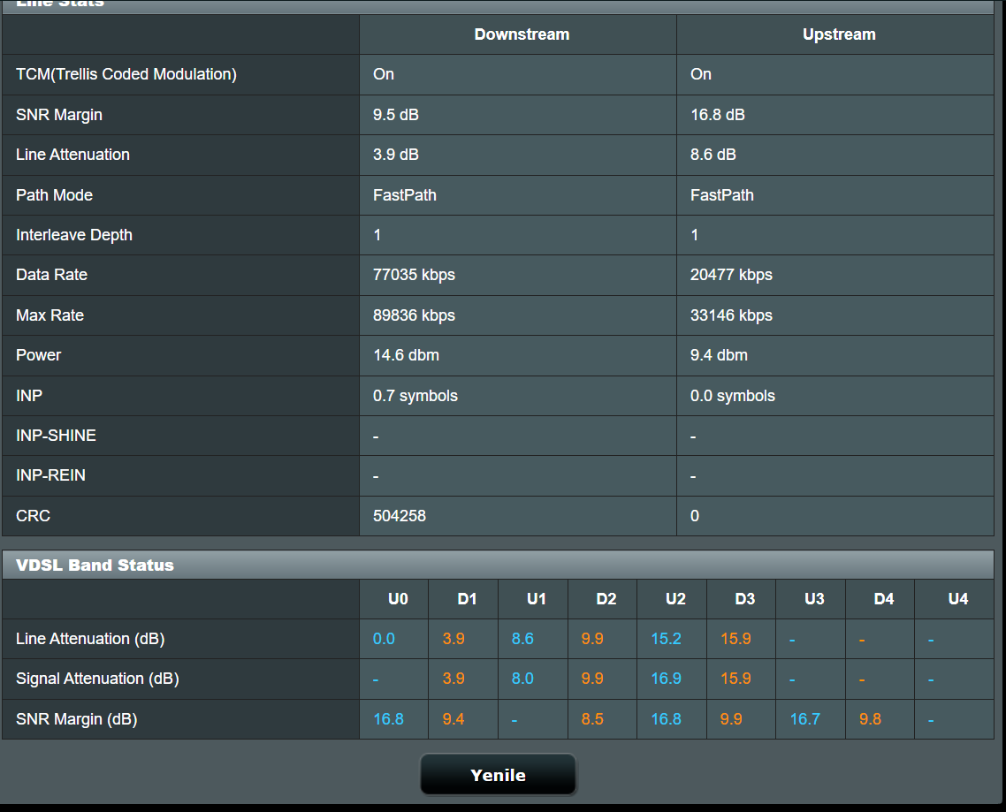Click U2 line attenuation value 15.2
Image resolution: width=1006 pixels, height=812 pixels.
[666, 639]
